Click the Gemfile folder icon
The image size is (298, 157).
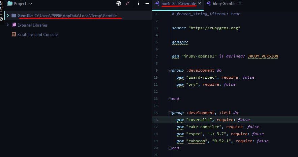(14, 15)
